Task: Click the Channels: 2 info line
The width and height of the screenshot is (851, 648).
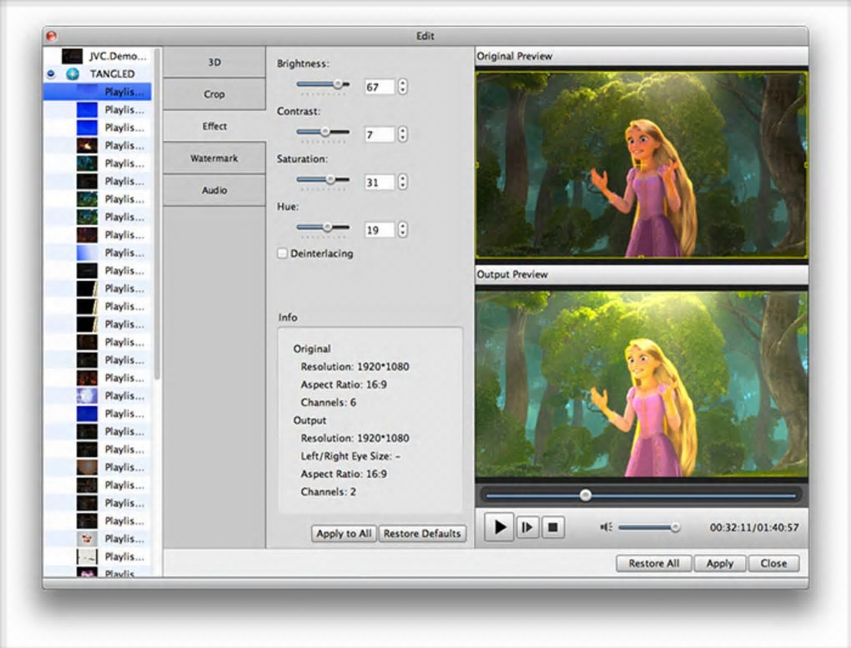Action: [329, 492]
